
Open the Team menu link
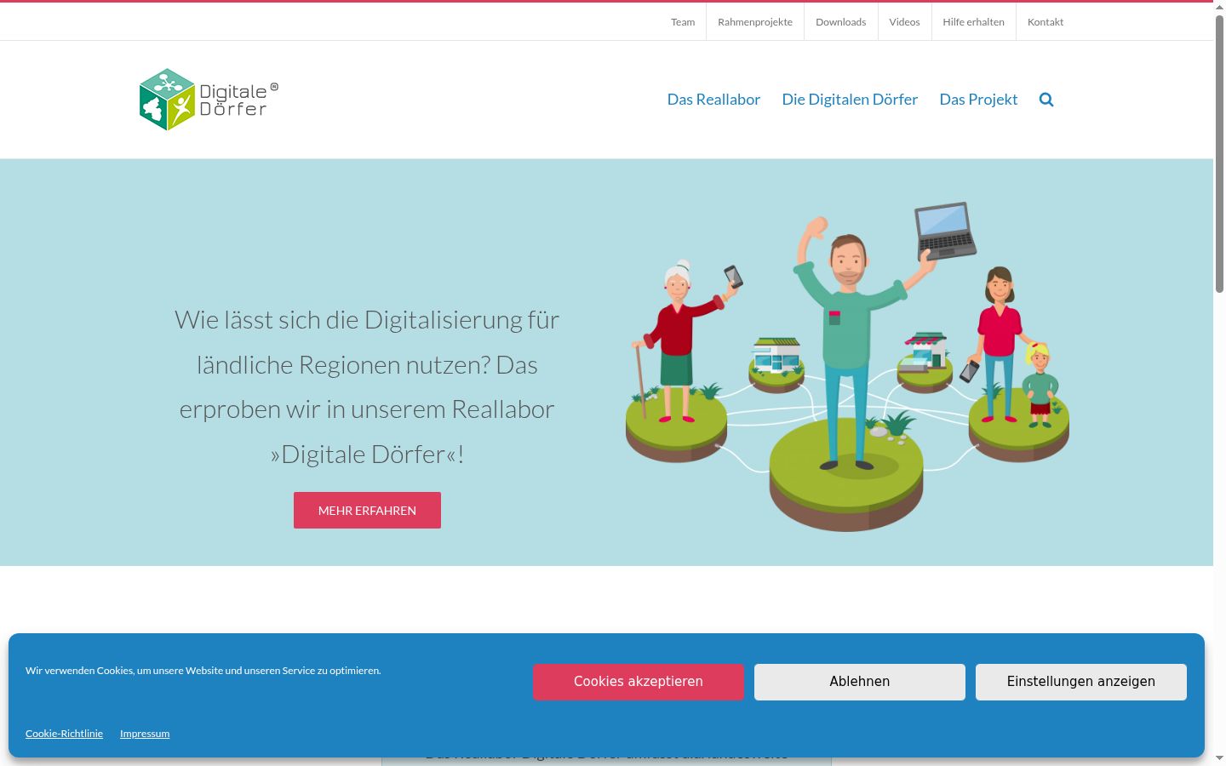click(683, 22)
